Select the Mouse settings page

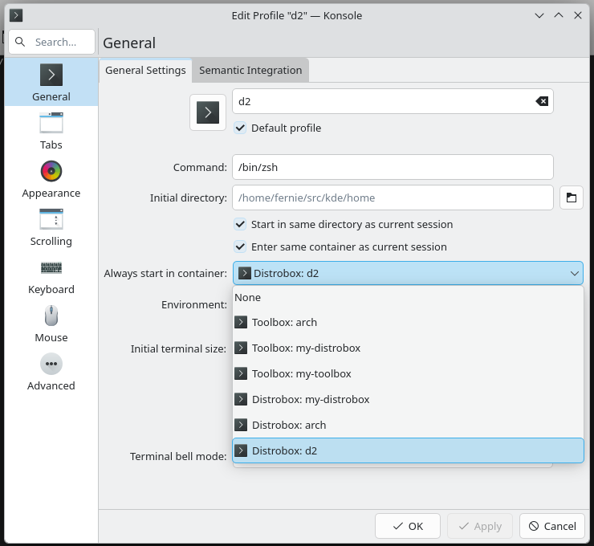click(x=51, y=324)
